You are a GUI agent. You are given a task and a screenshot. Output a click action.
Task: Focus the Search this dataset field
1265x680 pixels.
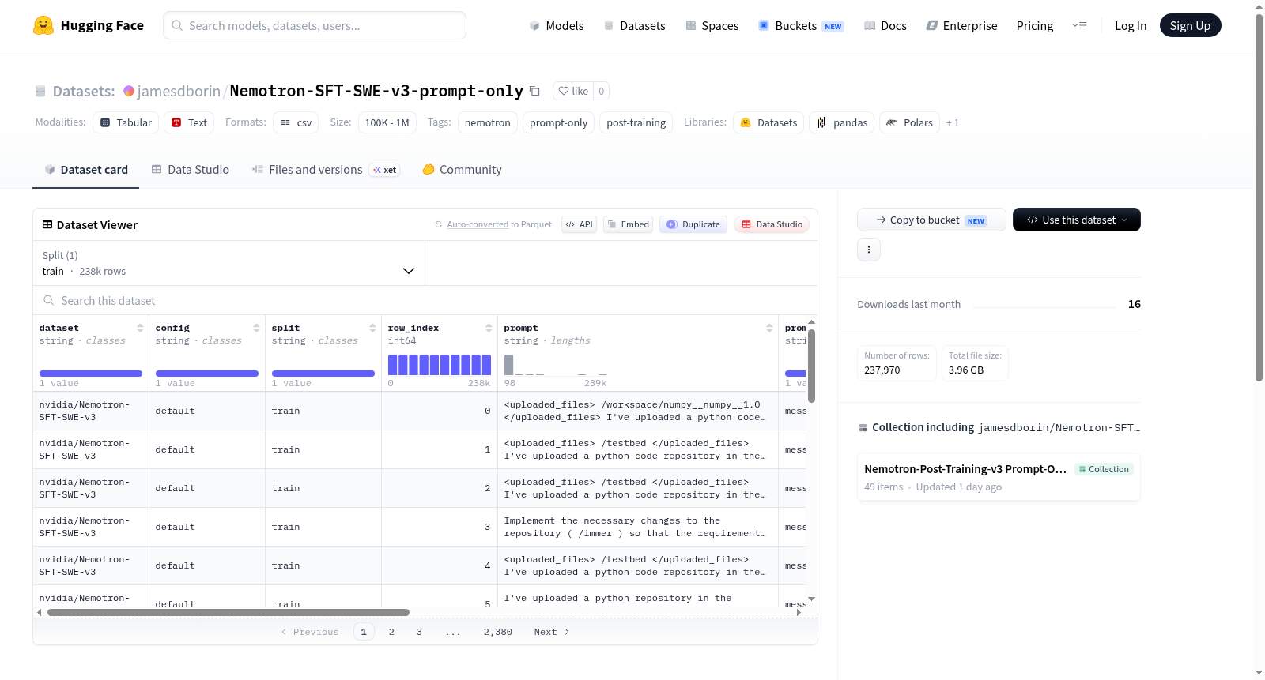(425, 300)
